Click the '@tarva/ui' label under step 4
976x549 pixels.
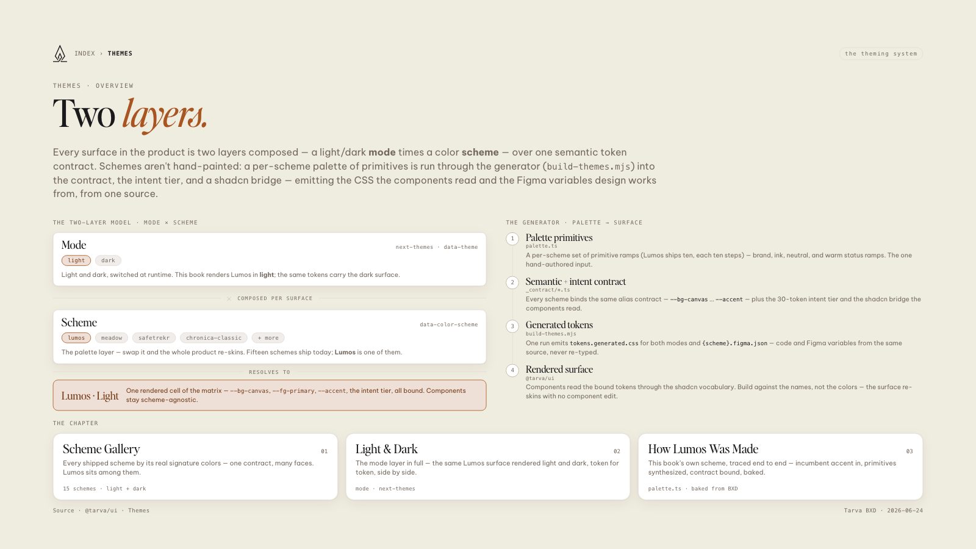(540, 378)
